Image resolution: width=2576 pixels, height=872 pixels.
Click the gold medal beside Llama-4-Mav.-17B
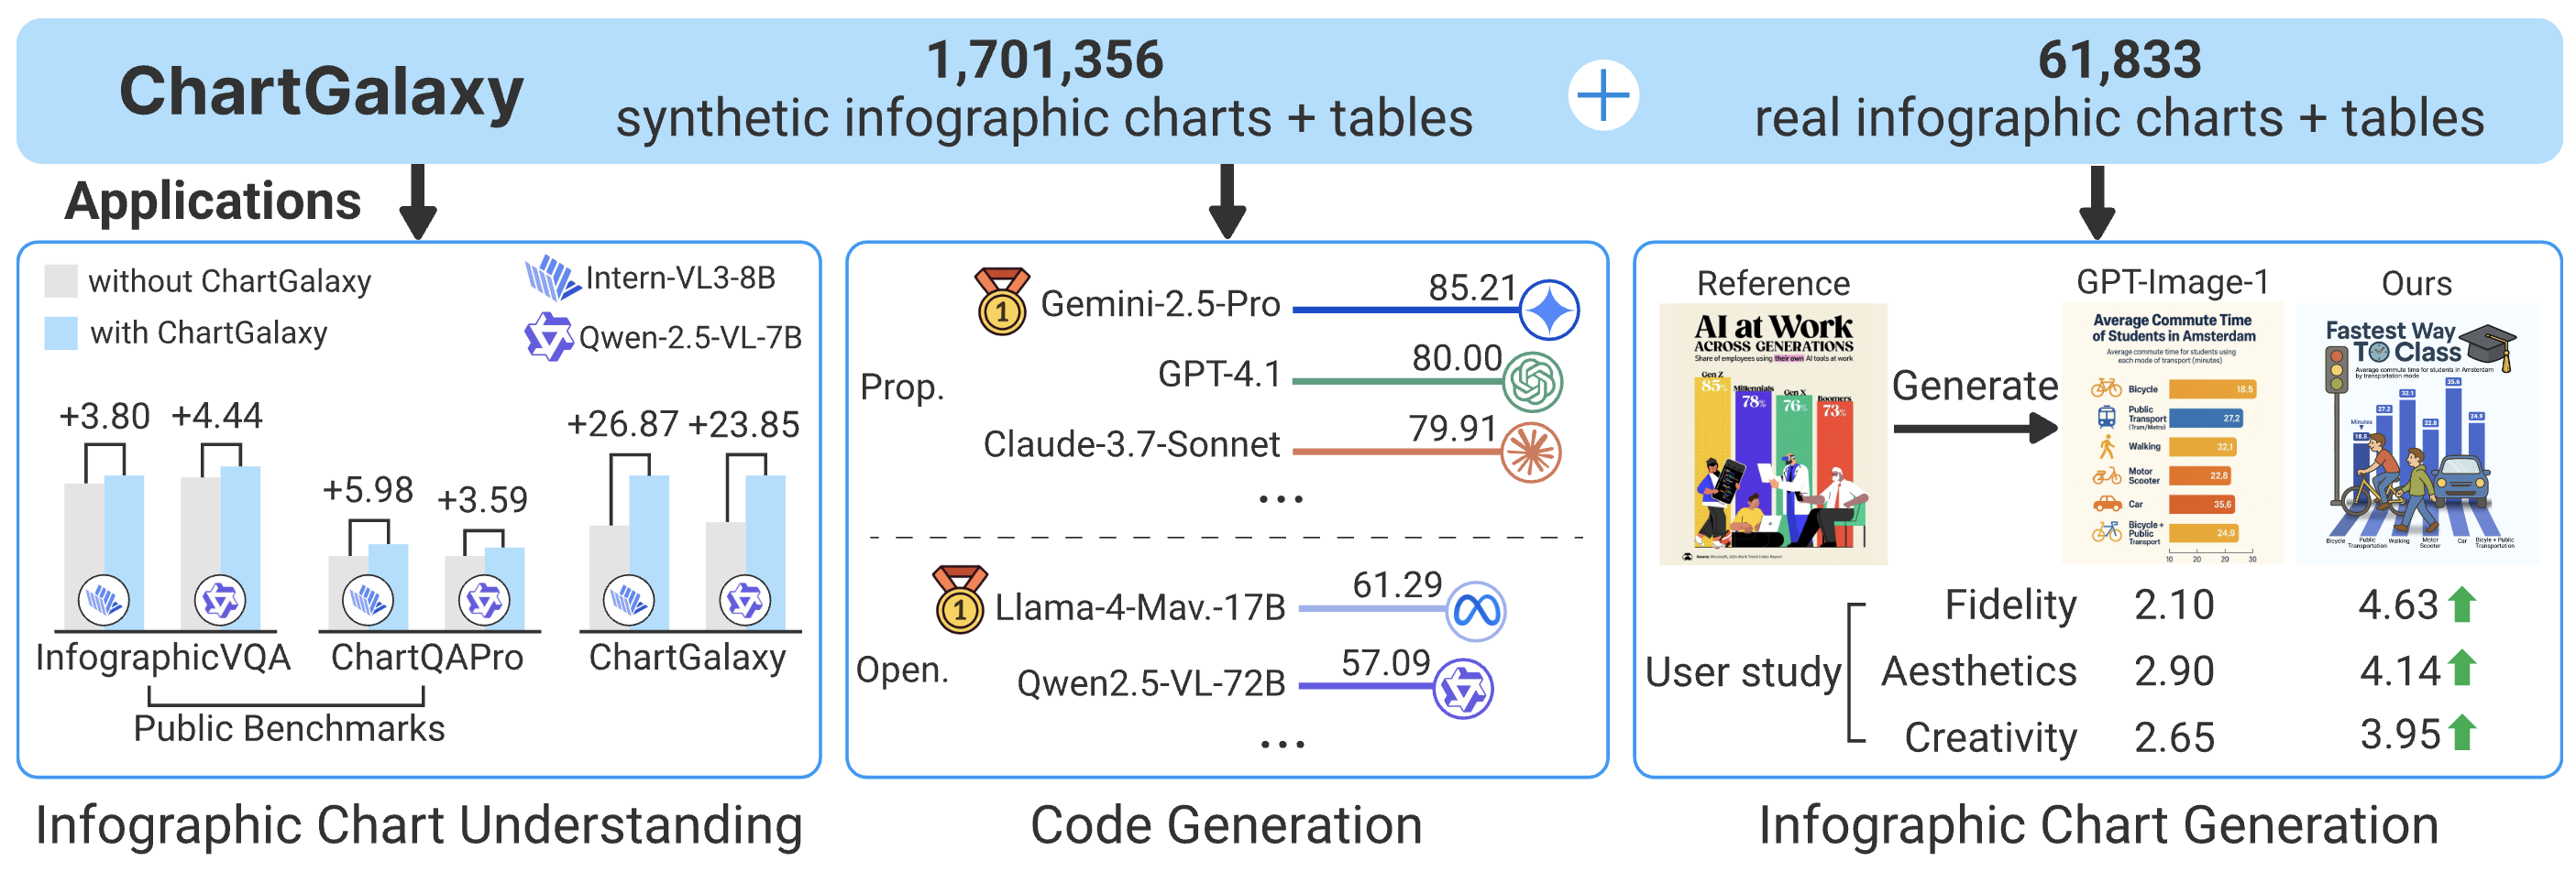[x=960, y=599]
